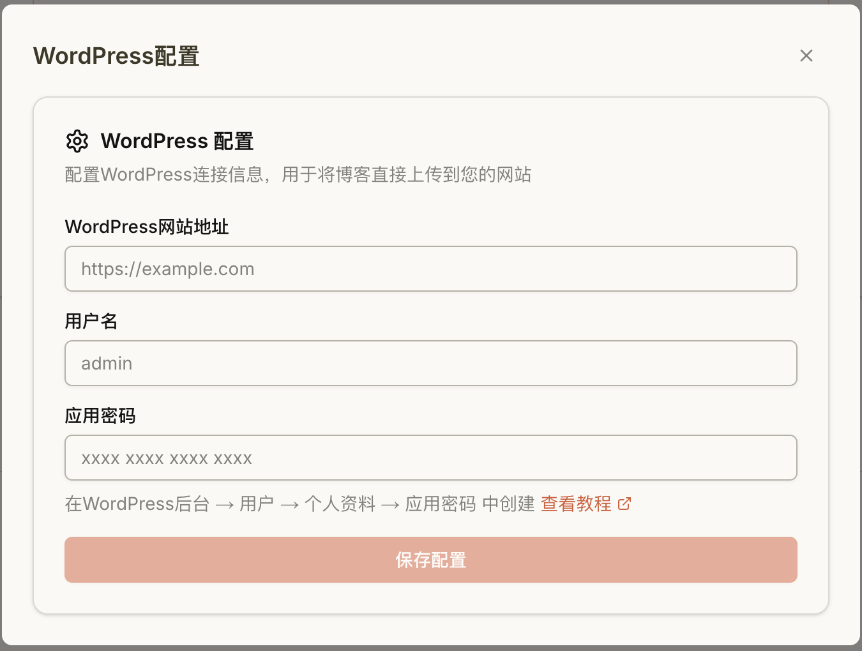Focus the WordPress网站地址 URL input field
The height and width of the screenshot is (651, 862).
point(430,269)
